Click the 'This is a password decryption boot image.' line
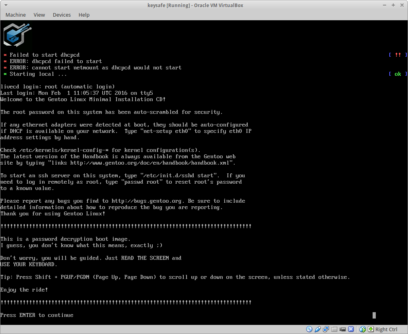Viewport: 408px width, 334px height. click(65, 239)
